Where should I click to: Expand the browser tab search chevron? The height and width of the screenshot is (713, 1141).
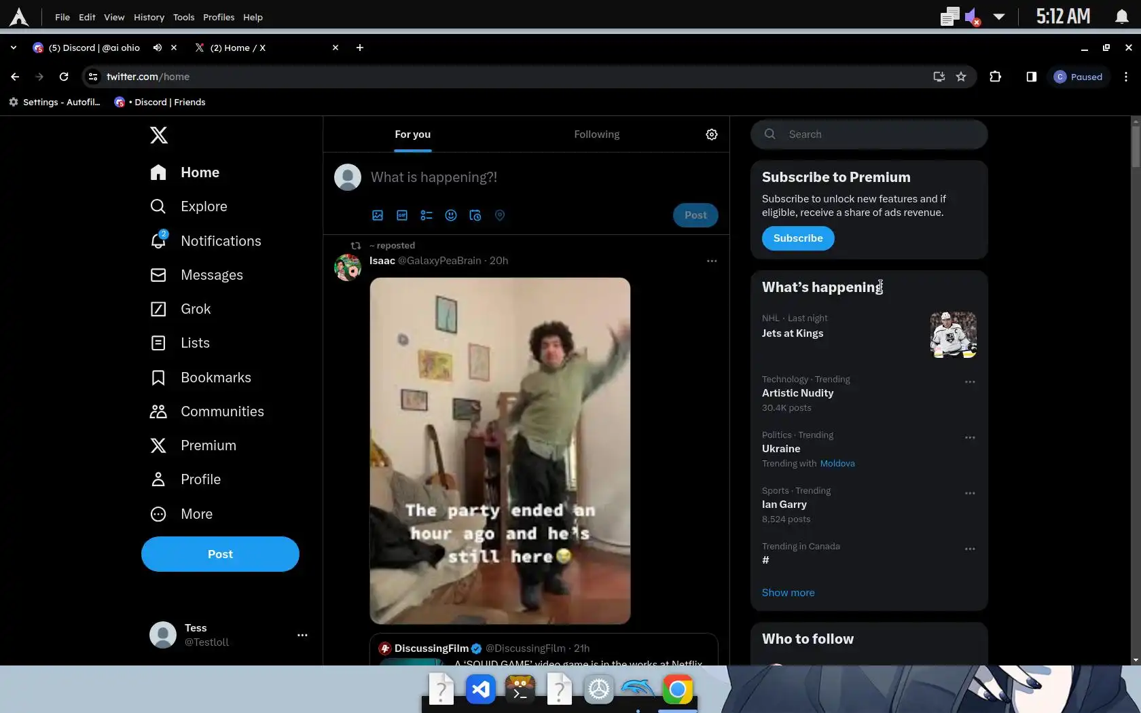[14, 48]
